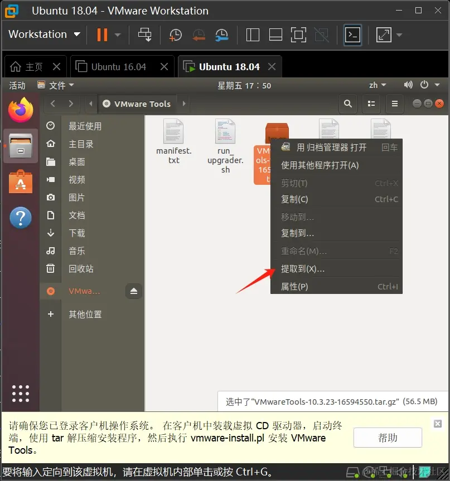Choose 用归档管理器打开 in context menu
450x481 pixels.
click(x=336, y=148)
